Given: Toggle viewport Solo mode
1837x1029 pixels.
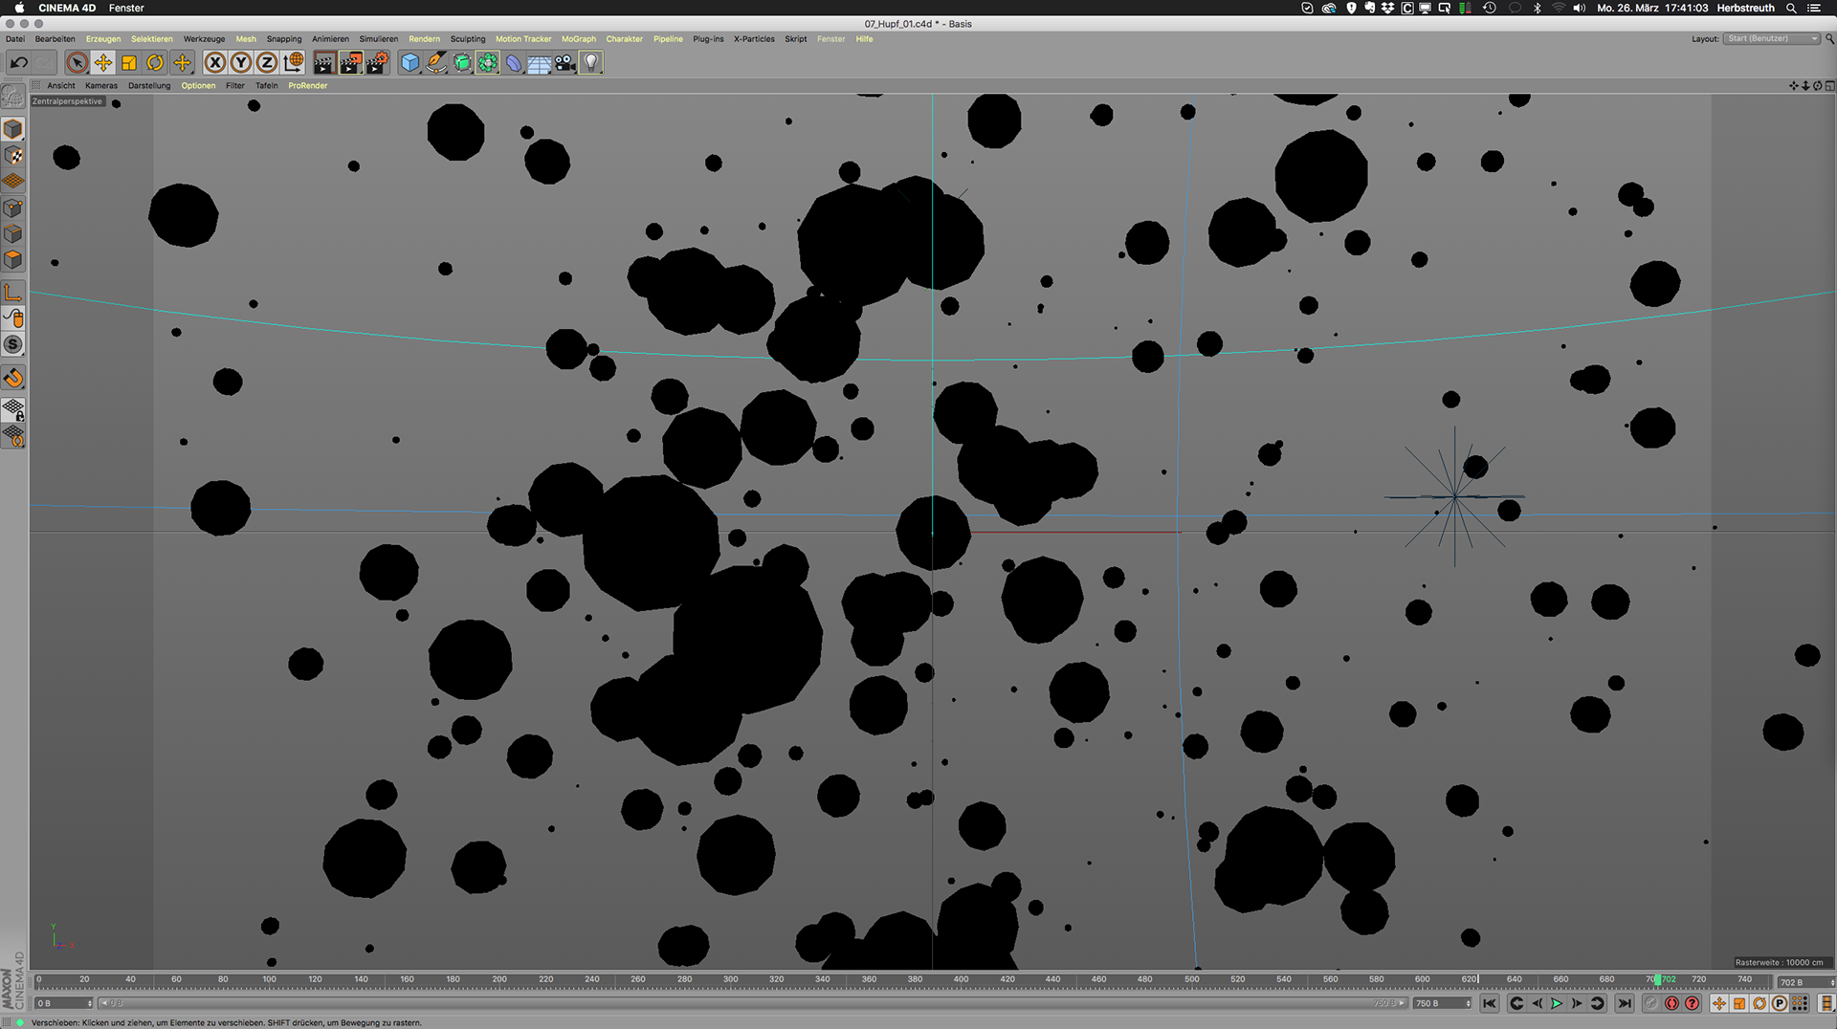Looking at the screenshot, I should [13, 344].
